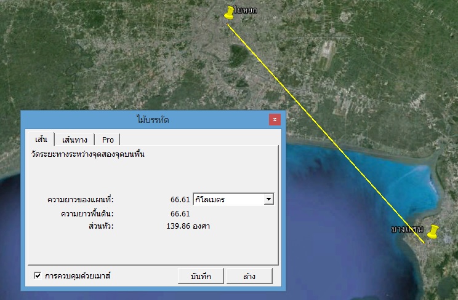Click the ส่วนหัว label

point(101,226)
